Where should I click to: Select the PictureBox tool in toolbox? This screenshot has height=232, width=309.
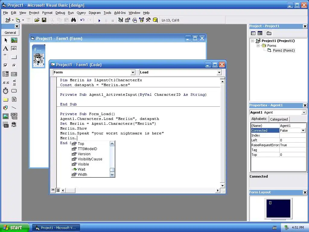(x=14, y=40)
